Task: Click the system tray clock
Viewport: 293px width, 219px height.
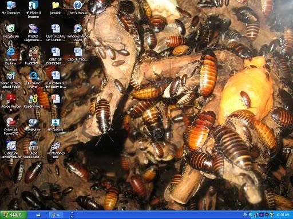Action: [x=283, y=215]
